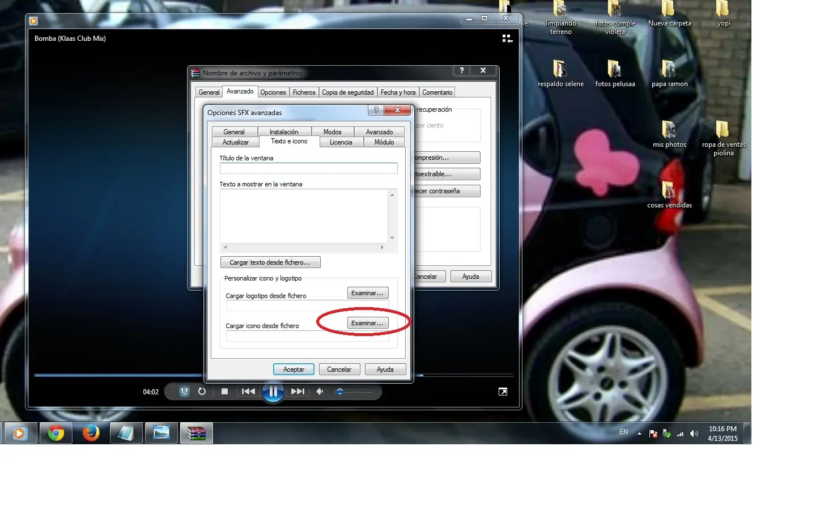Click the Texto a mostrar text area
816x510 pixels.
coord(304,216)
